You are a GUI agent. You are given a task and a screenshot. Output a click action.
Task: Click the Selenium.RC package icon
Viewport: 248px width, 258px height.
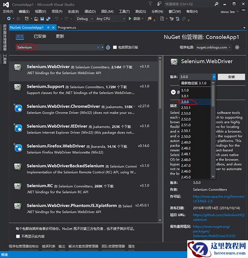[x=18, y=187]
